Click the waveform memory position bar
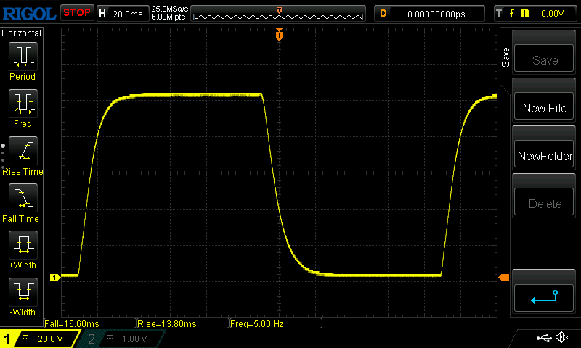Screen dimensions: 581x348 280,13
